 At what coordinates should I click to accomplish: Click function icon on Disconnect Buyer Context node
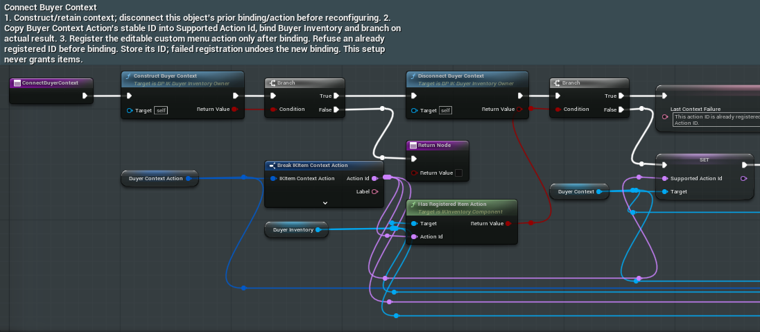(413, 76)
